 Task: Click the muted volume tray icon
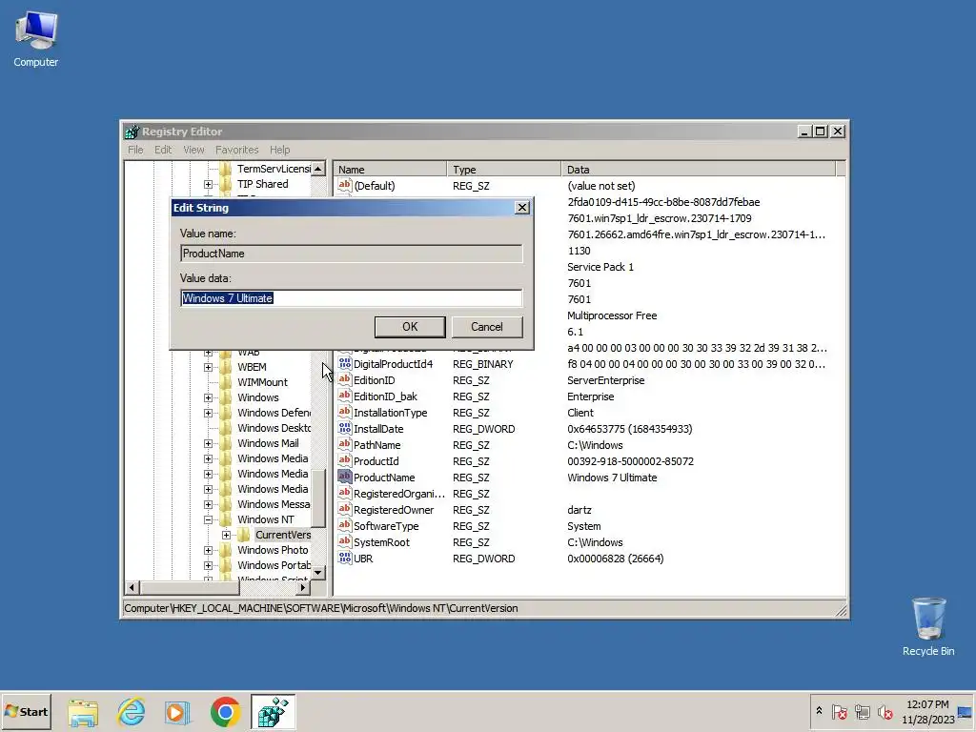coord(884,711)
